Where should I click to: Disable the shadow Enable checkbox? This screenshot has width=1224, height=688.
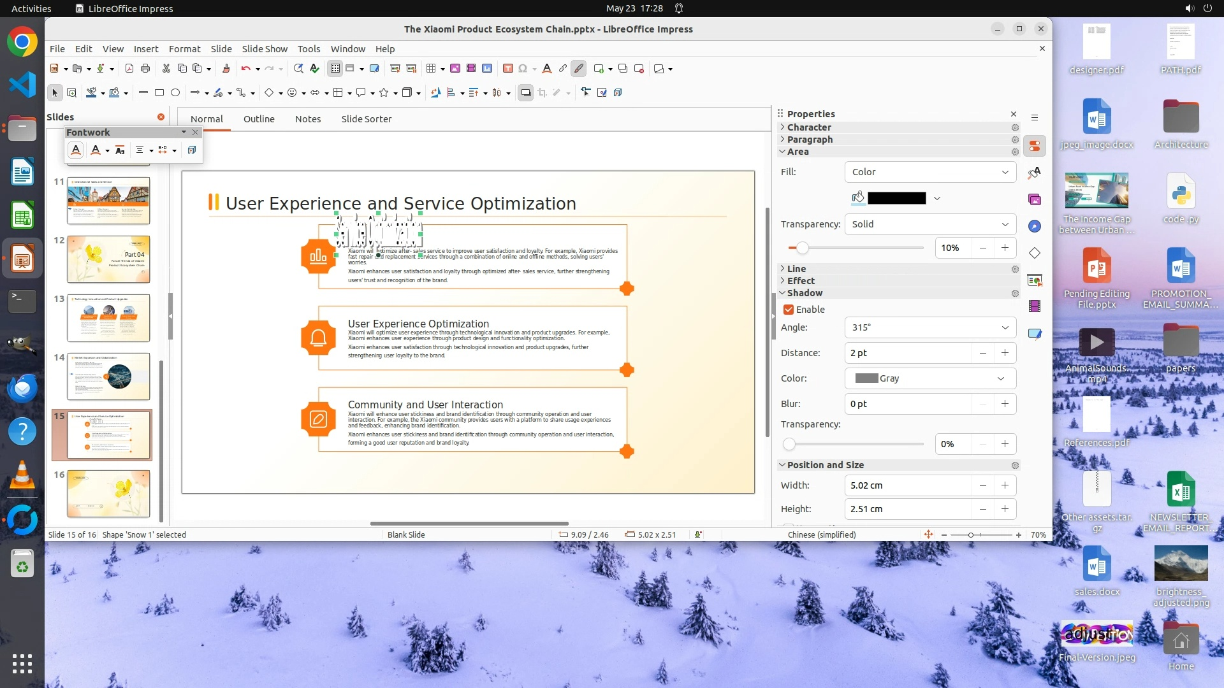pyautogui.click(x=789, y=310)
